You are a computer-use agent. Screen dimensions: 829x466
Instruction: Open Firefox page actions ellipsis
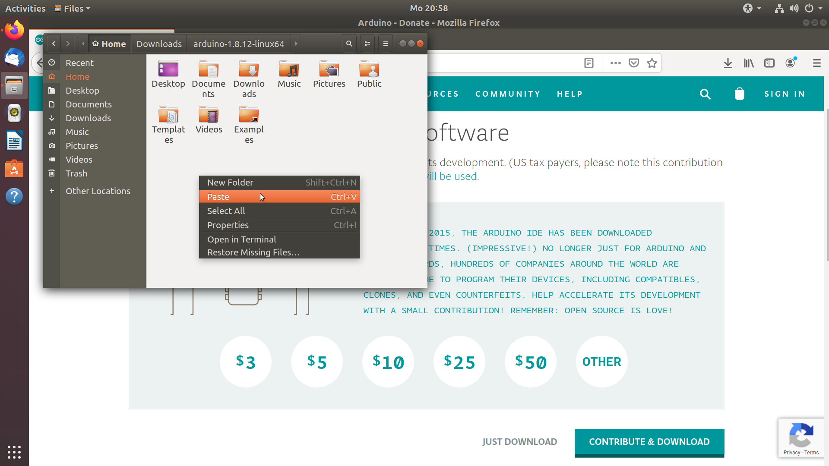coord(616,63)
